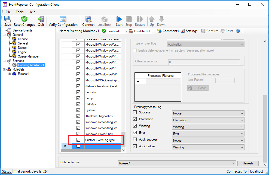Uncheck the Security log checkbox
The width and height of the screenshot is (269, 175).
[78, 92]
